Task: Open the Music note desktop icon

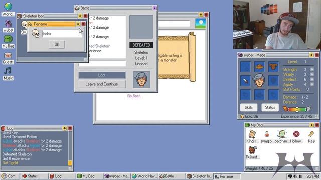Action: (8, 74)
